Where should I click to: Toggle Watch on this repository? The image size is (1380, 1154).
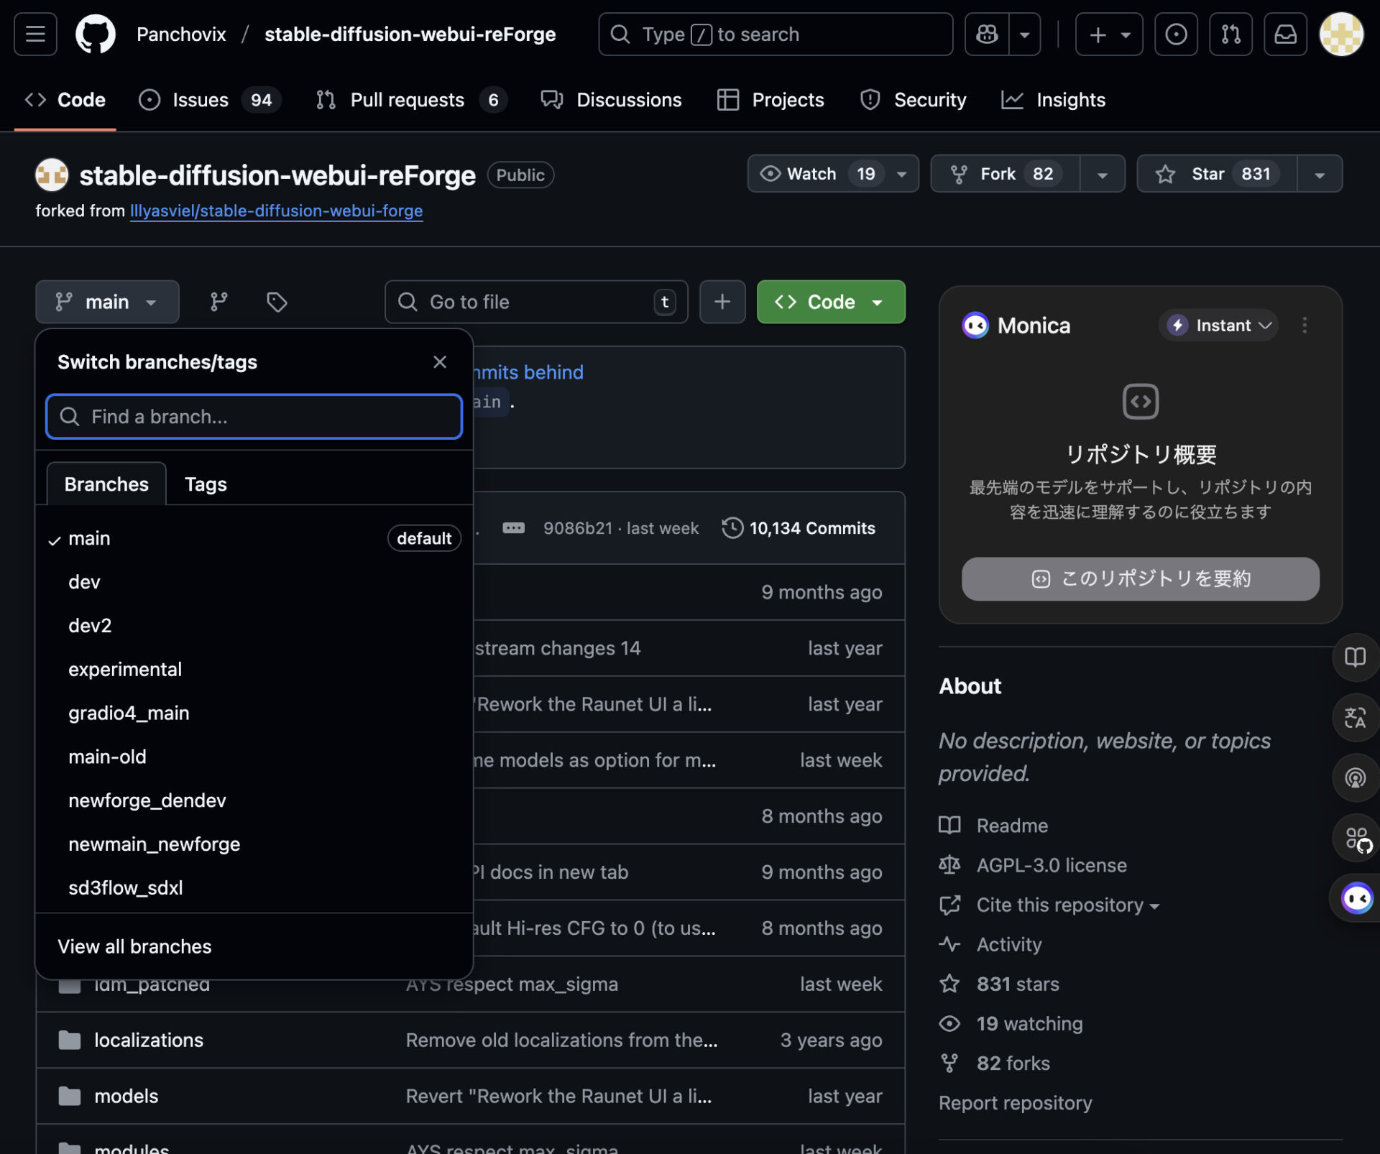(812, 174)
